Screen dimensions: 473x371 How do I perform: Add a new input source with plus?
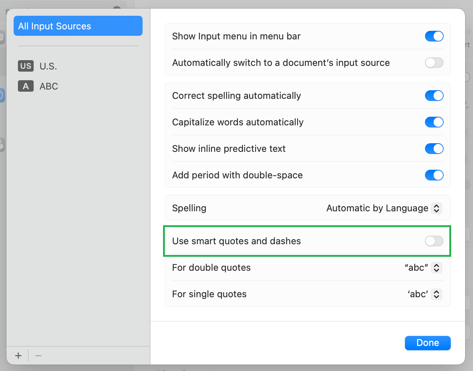click(18, 356)
